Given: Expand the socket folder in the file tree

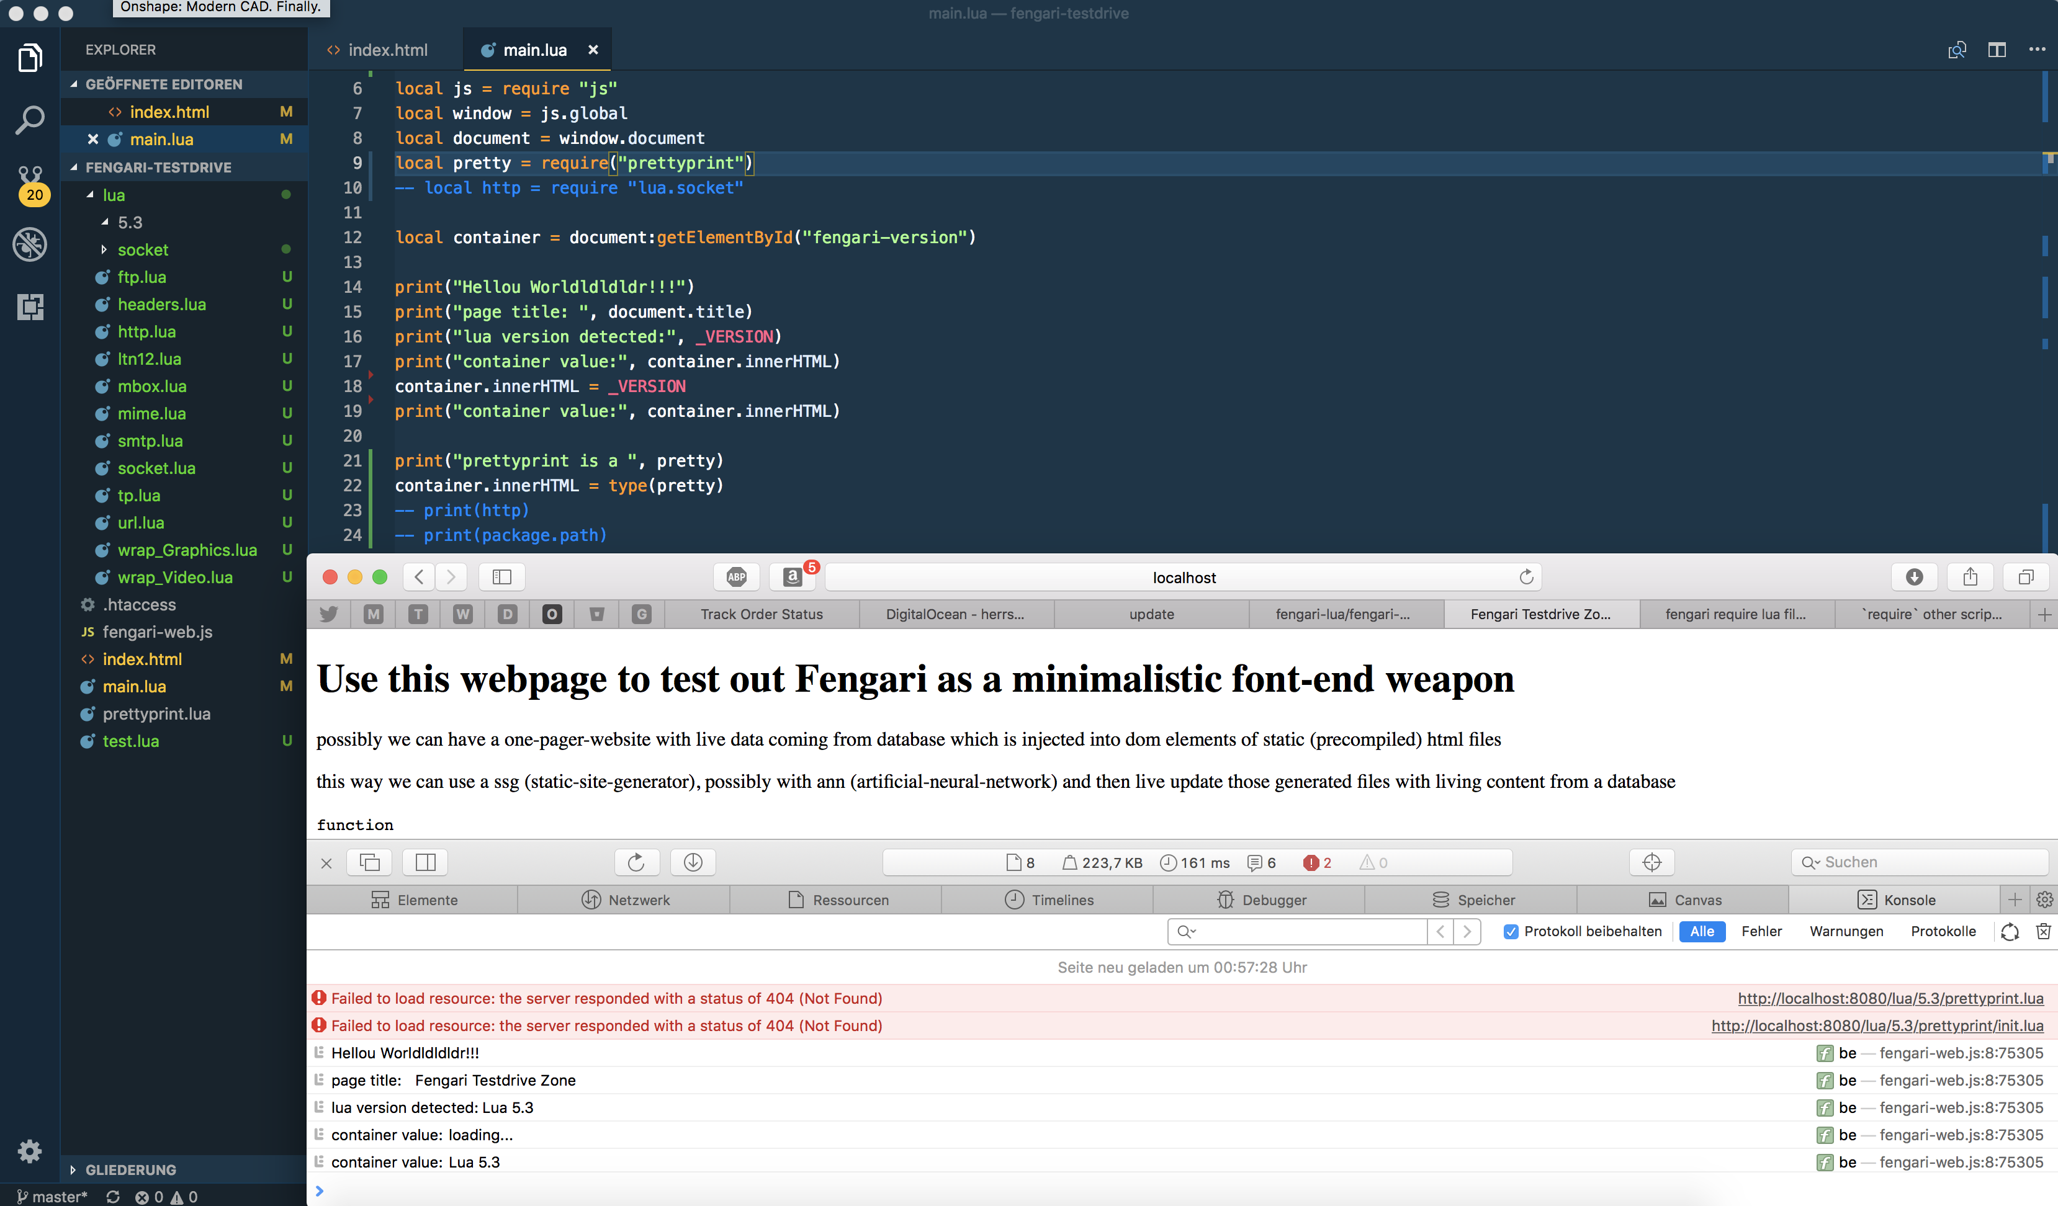Looking at the screenshot, I should tap(143, 250).
